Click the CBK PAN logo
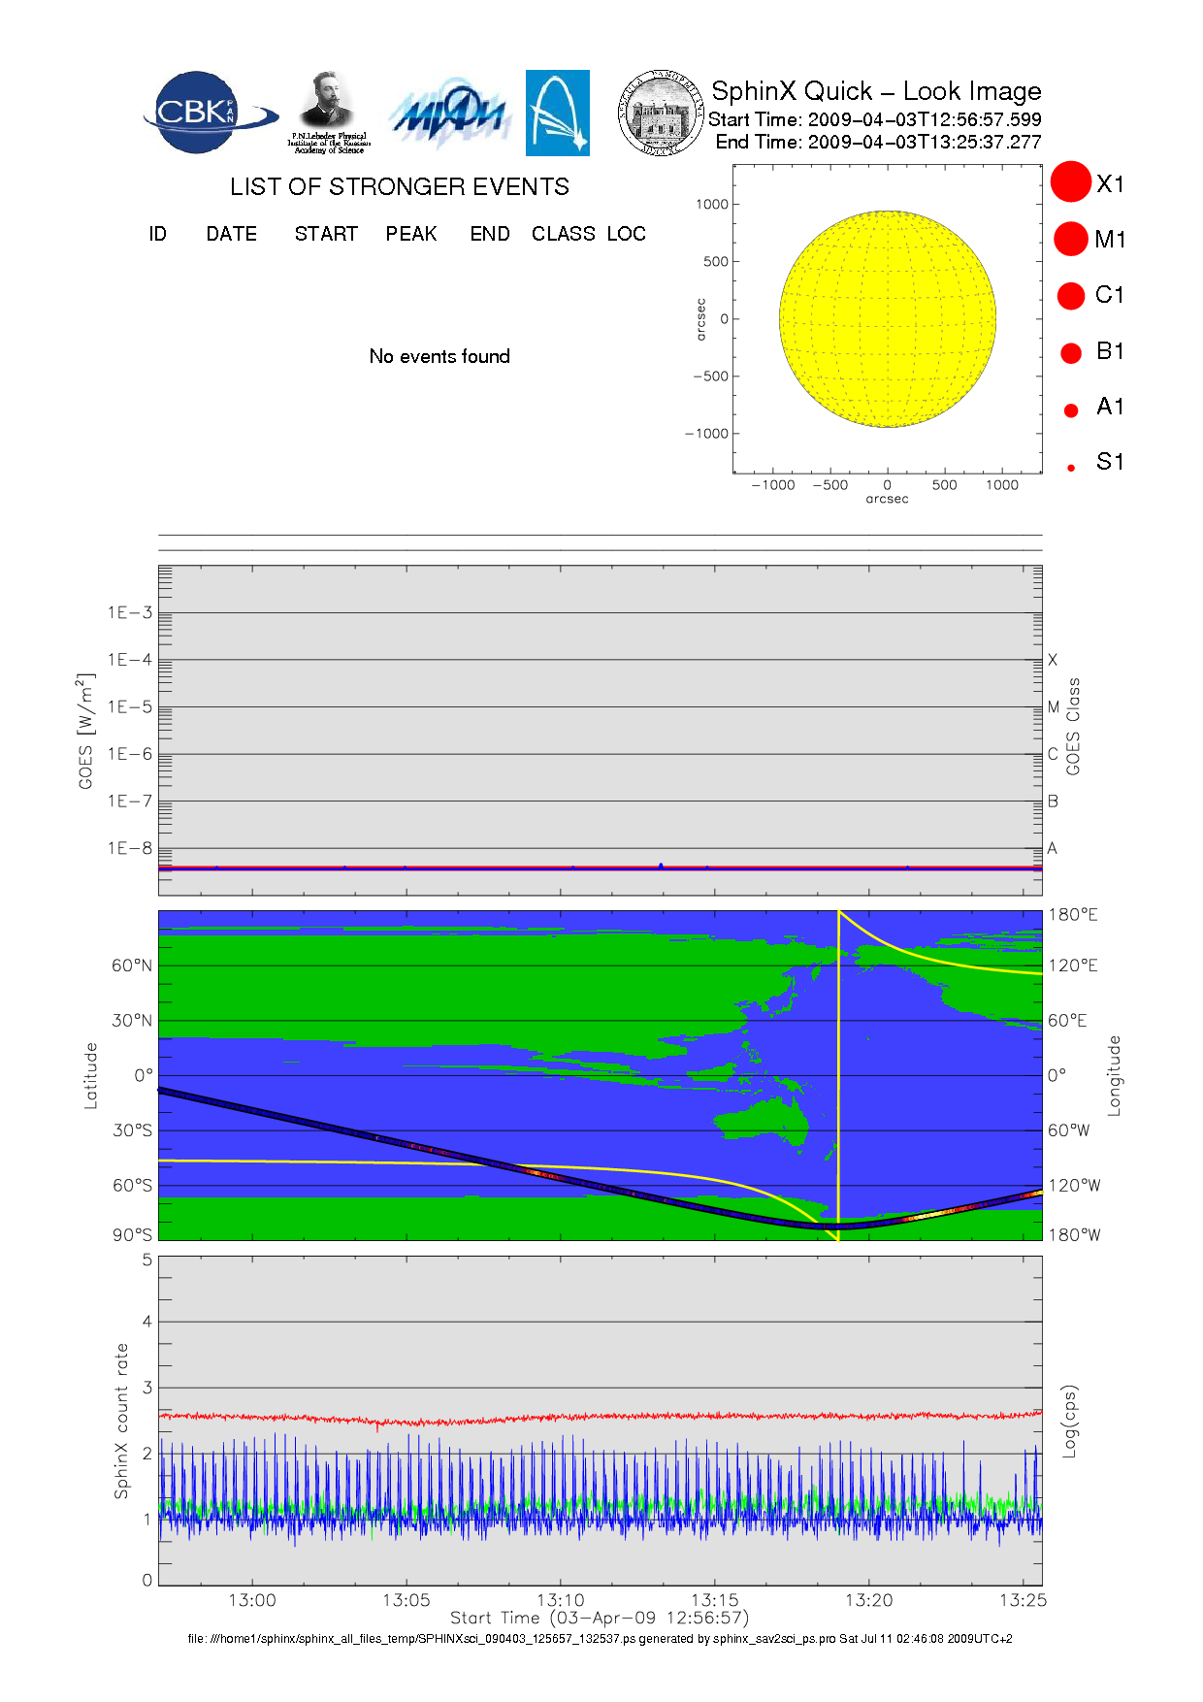This screenshot has width=1203, height=1702. coord(207,113)
